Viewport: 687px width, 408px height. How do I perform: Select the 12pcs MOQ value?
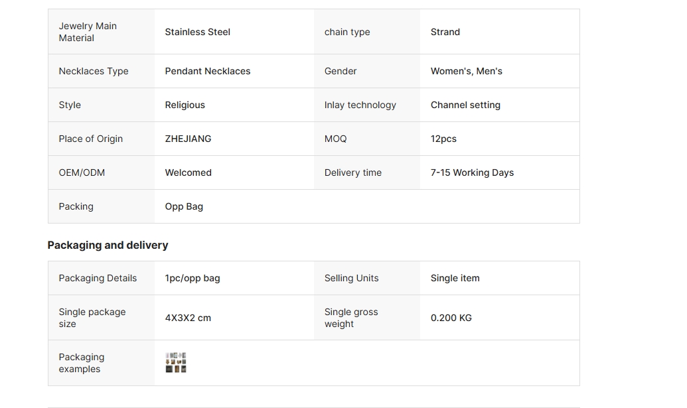tap(443, 139)
